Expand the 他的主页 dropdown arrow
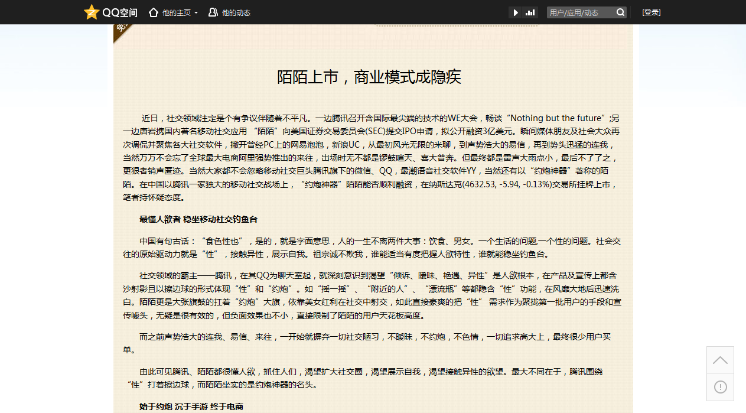Screen dimensions: 746x413 (196, 12)
